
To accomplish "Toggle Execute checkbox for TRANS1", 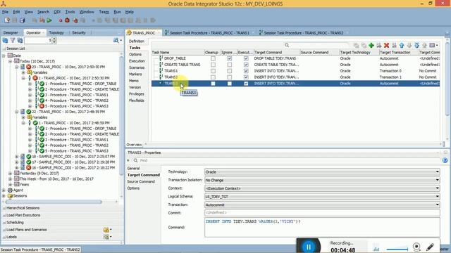I will pyautogui.click(x=246, y=71).
